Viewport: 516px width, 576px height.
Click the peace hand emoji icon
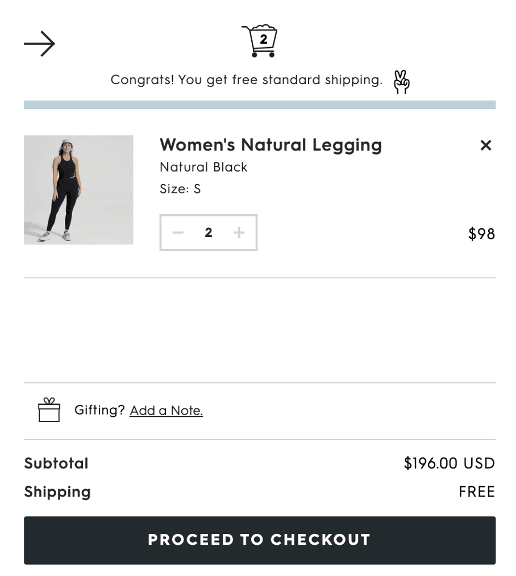(x=401, y=82)
